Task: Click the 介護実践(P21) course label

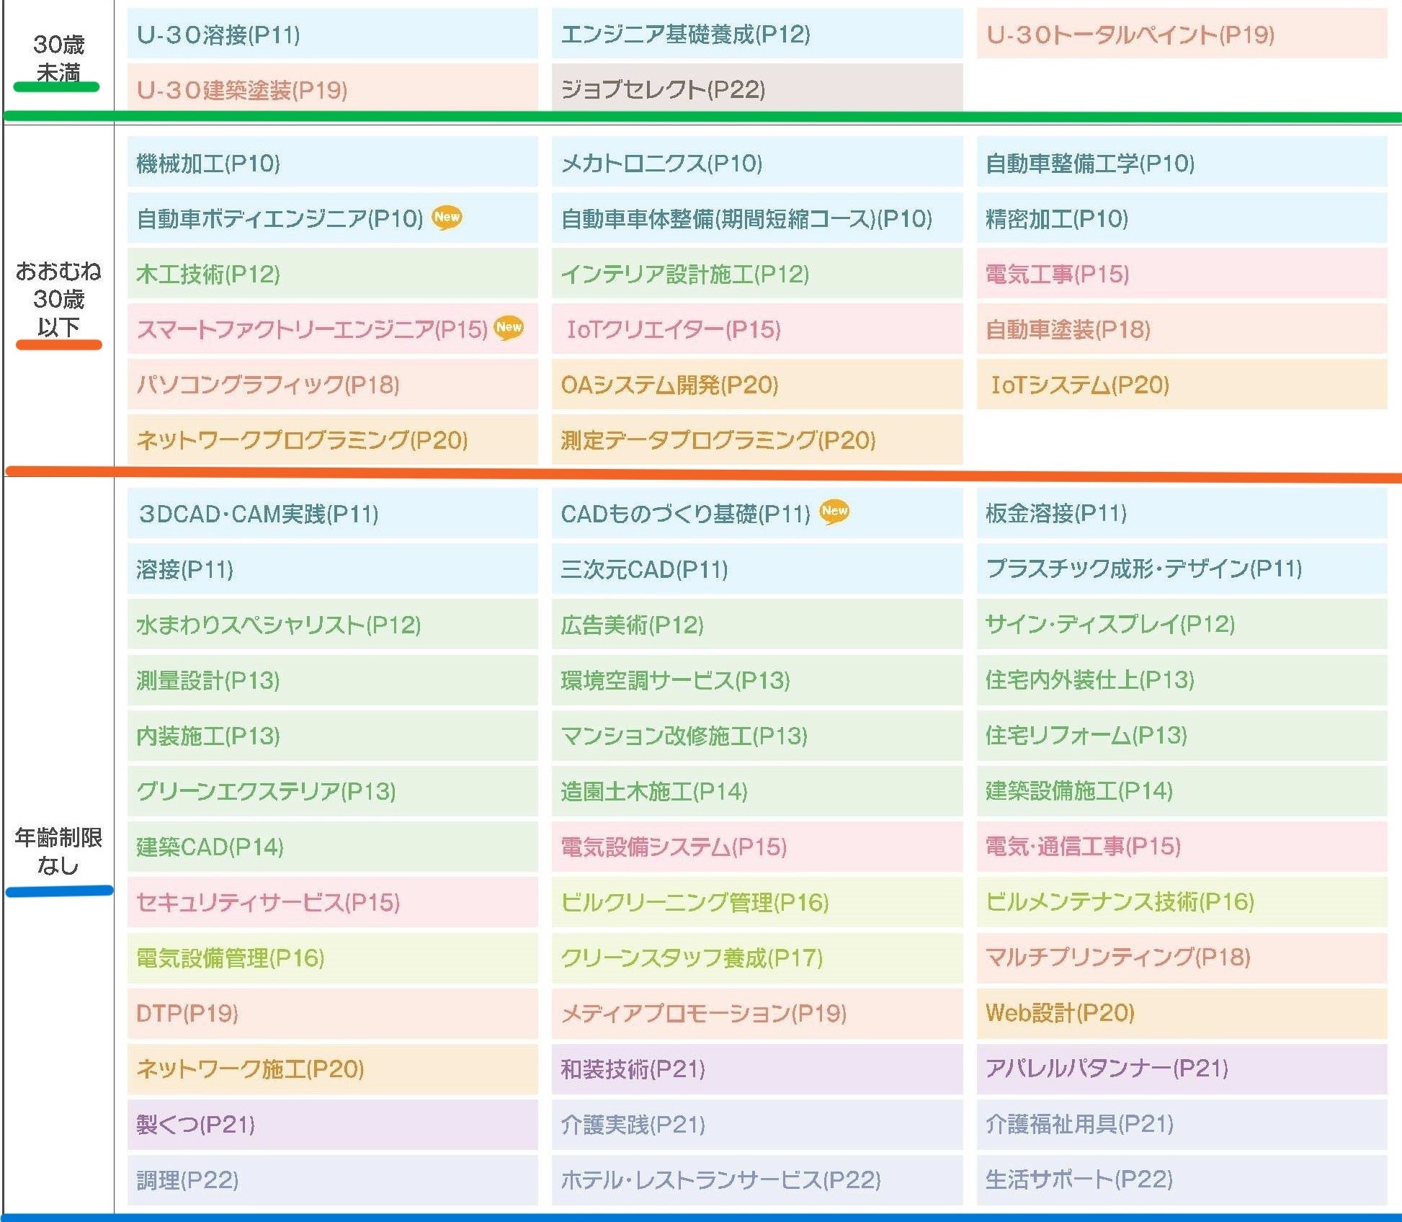Action: click(634, 1125)
